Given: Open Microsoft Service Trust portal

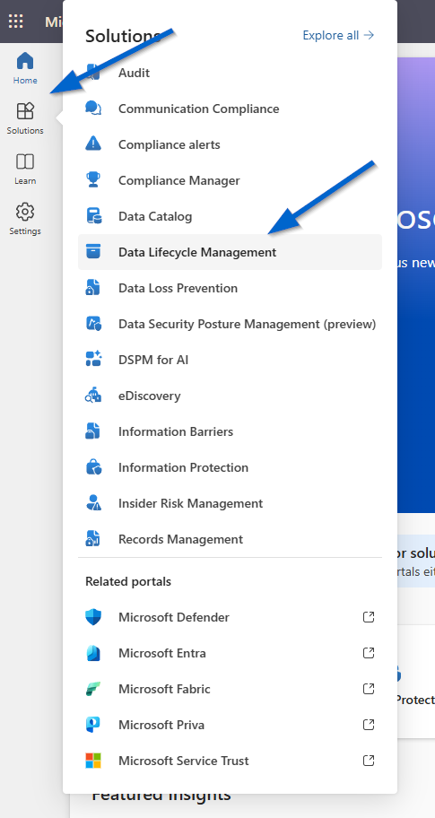Looking at the screenshot, I should [230, 761].
